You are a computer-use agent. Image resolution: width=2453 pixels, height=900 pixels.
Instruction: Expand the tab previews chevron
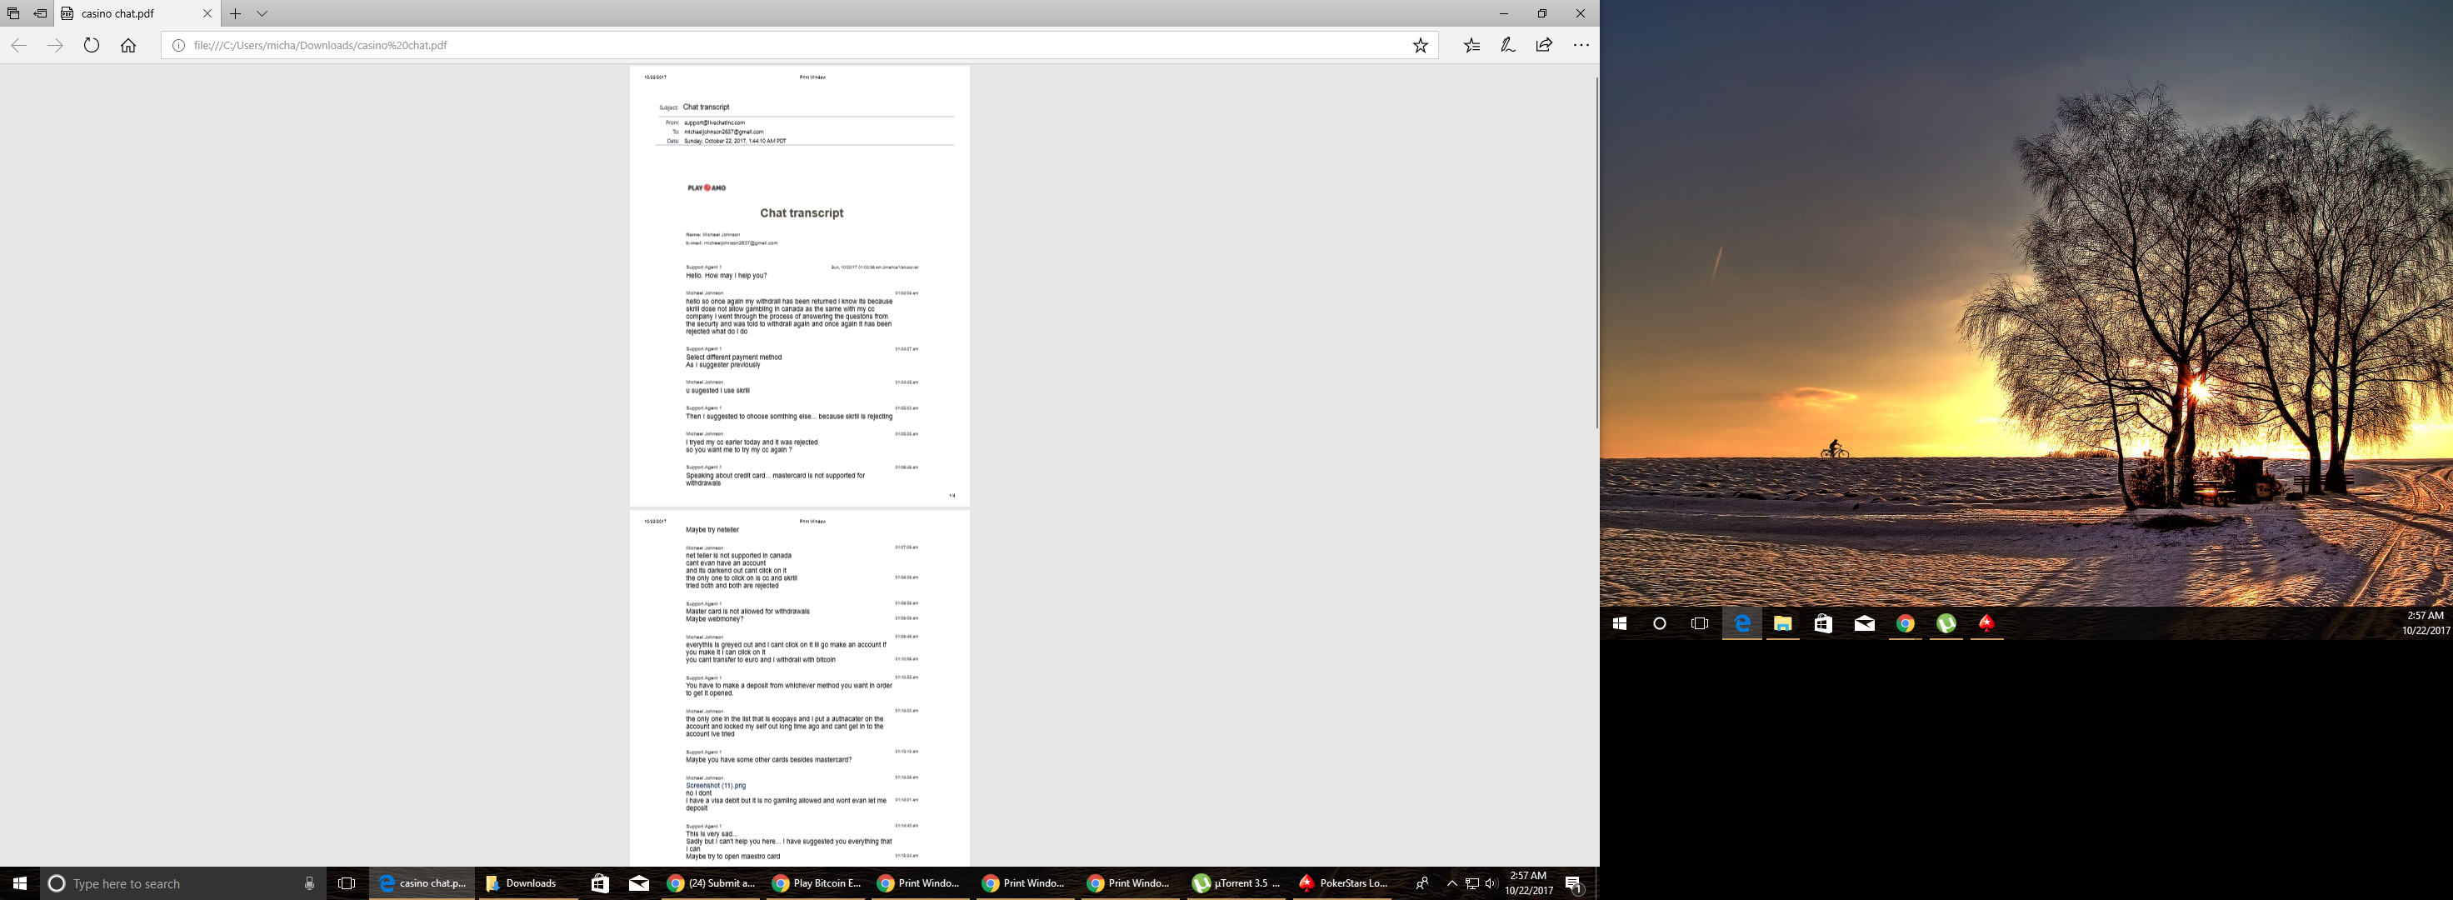coord(262,13)
